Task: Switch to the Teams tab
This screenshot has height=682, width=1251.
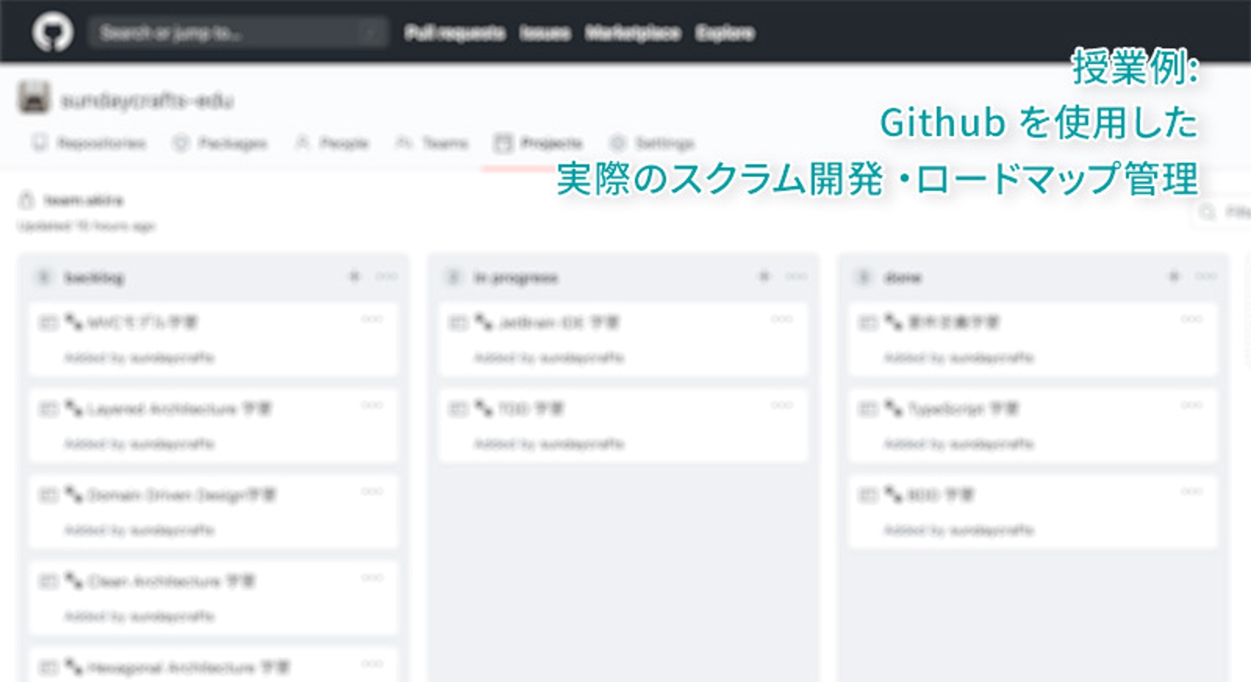Action: pos(432,143)
